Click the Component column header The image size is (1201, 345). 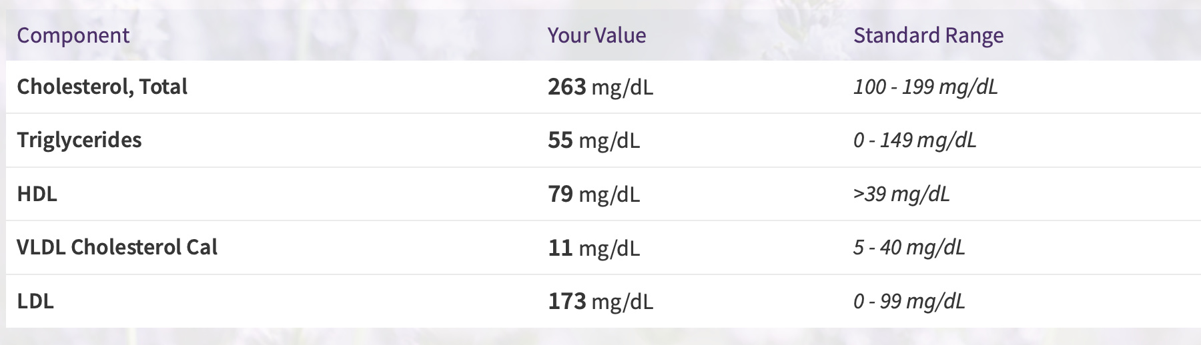[73, 35]
